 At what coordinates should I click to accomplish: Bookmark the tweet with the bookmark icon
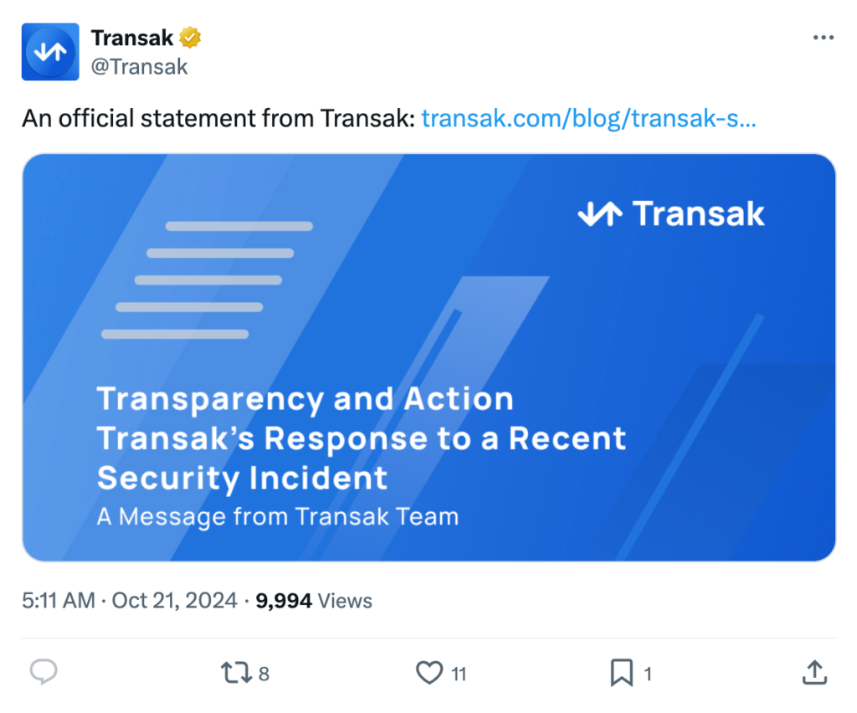tap(622, 672)
